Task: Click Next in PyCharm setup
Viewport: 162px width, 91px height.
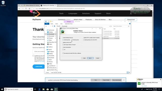Action: pos(90,58)
